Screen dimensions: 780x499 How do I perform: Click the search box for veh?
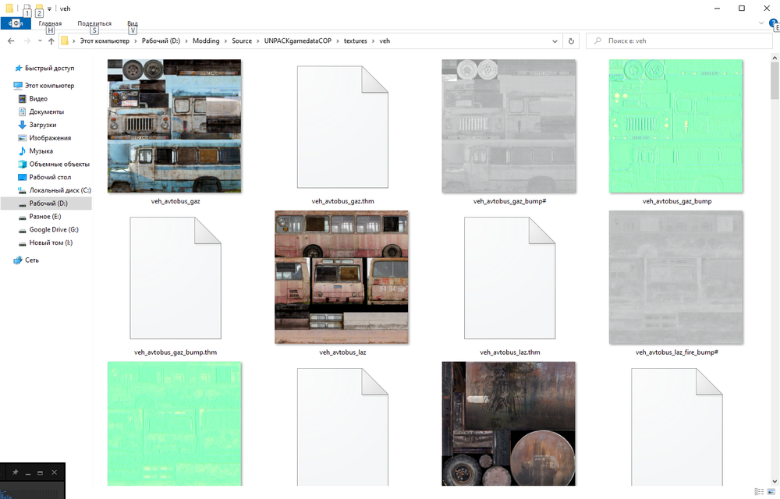pyautogui.click(x=679, y=41)
